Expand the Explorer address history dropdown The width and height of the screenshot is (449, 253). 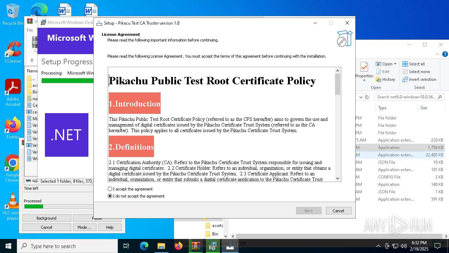pos(360,97)
